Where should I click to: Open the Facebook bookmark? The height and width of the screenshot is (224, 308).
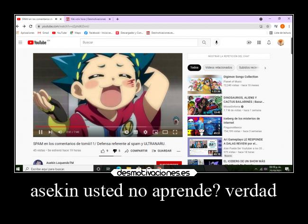pyautogui.click(x=98, y=33)
